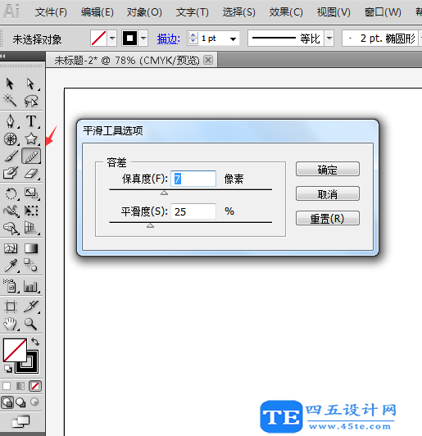The width and height of the screenshot is (422, 436).
Task: Open the 效果(C) menu
Action: tap(286, 12)
